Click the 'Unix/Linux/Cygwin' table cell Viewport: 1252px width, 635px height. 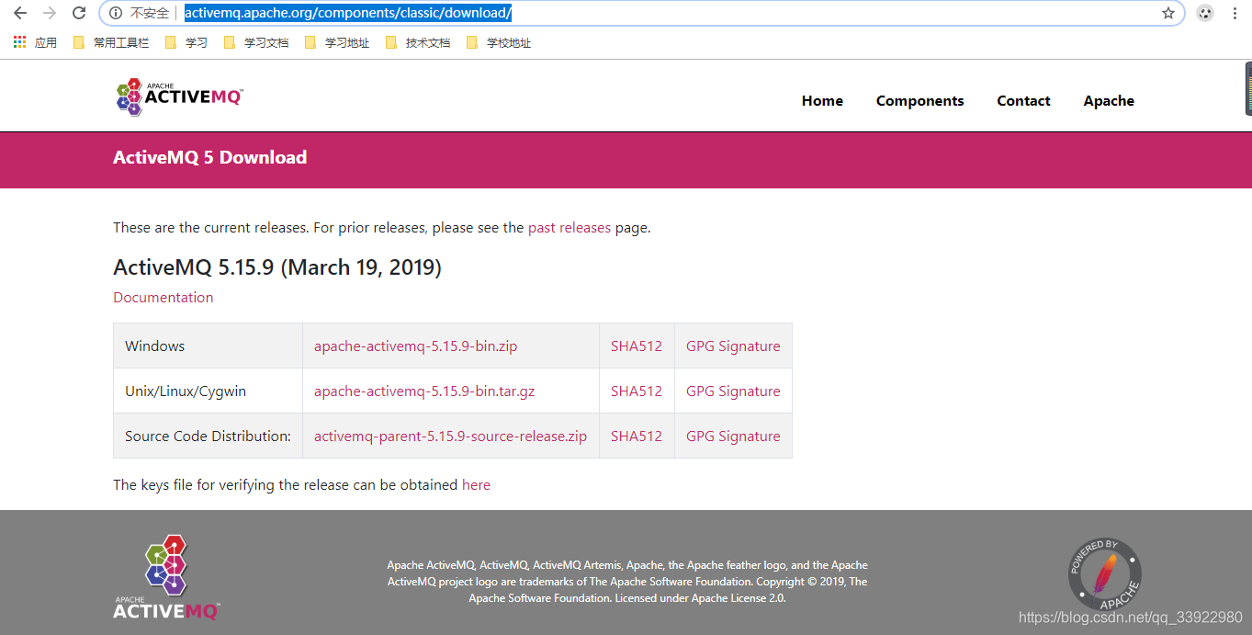[x=209, y=391]
